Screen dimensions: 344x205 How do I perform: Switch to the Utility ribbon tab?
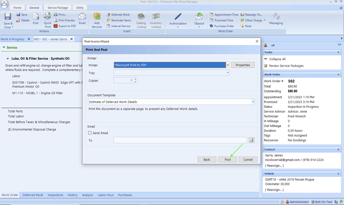click(x=80, y=8)
